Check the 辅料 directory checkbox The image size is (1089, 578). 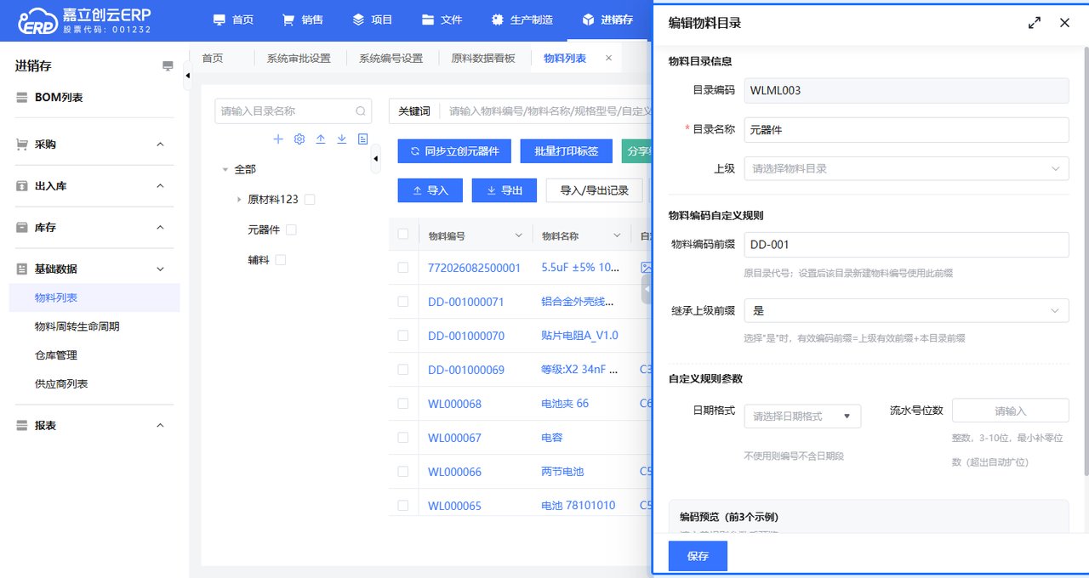point(281,259)
